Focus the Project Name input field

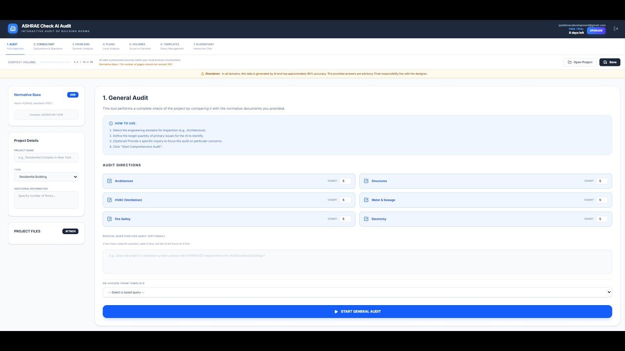[x=46, y=157]
